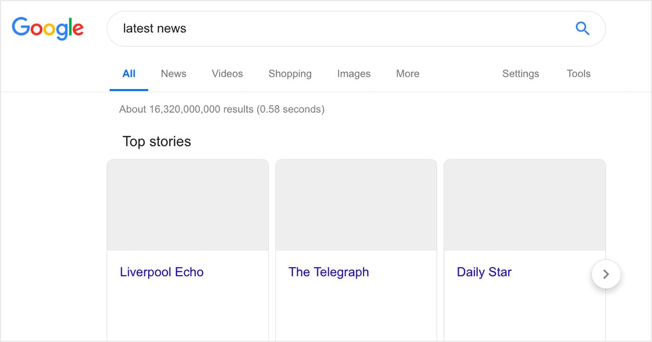Open the Videos tab
The width and height of the screenshot is (652, 342).
227,74
